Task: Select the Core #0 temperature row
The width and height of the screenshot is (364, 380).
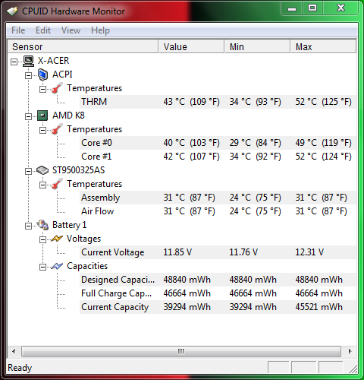Action: click(x=218, y=143)
